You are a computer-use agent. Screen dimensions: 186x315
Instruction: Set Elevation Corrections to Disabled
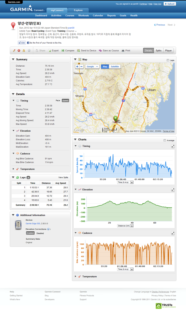coord(40,233)
